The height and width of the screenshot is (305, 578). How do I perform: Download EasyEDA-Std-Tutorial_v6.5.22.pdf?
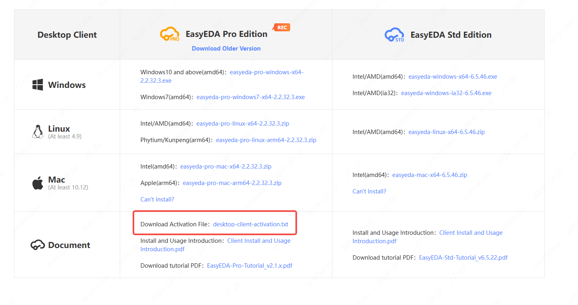click(463, 257)
